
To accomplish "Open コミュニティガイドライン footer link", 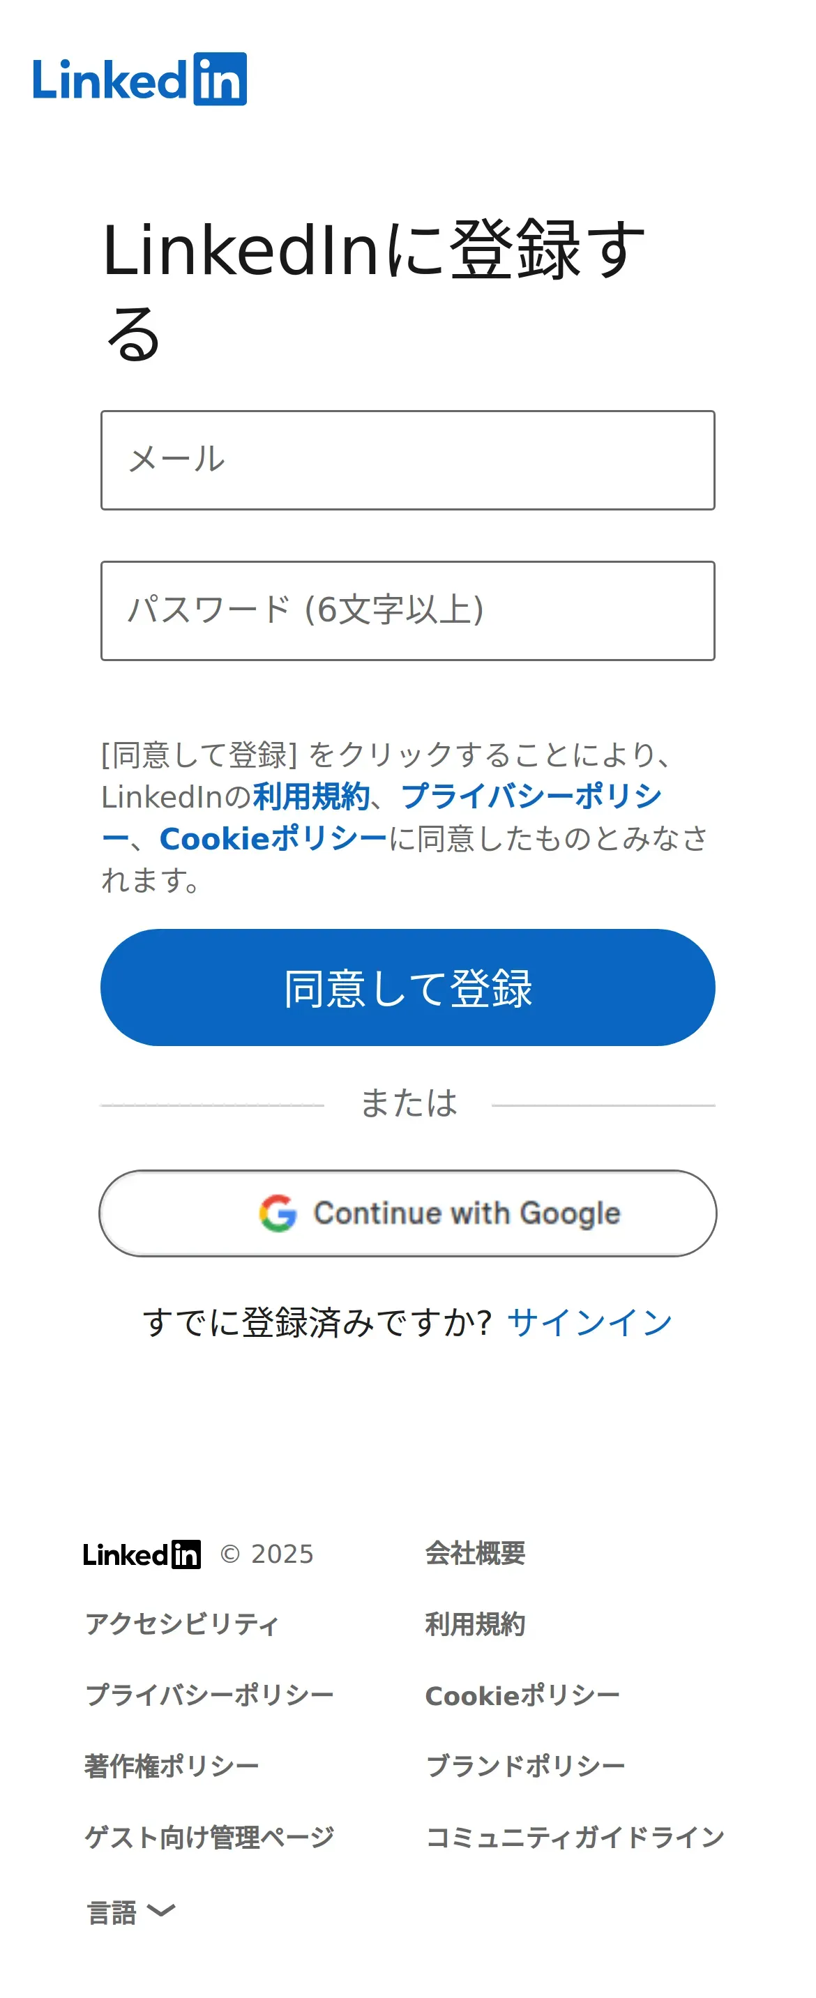I will (575, 1837).
